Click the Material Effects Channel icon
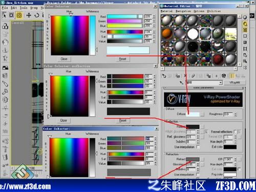256x192 pixels. pyautogui.click(x=216, y=76)
